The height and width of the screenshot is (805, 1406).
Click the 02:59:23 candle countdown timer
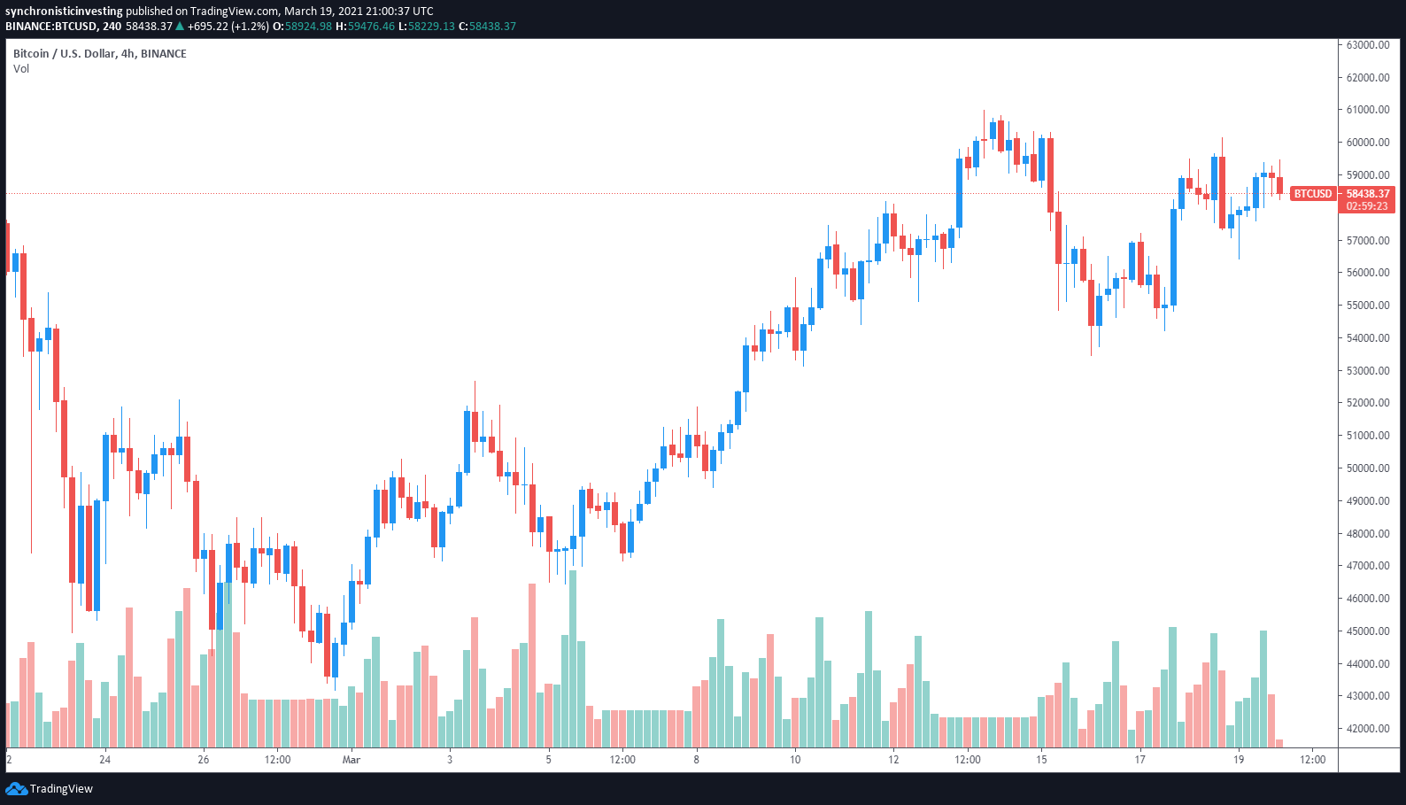tap(1367, 206)
